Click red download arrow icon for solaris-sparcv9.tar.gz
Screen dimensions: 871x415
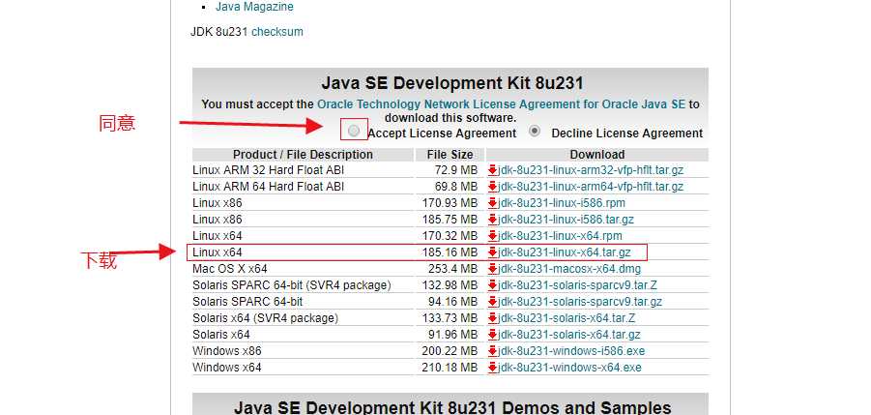[x=492, y=302]
